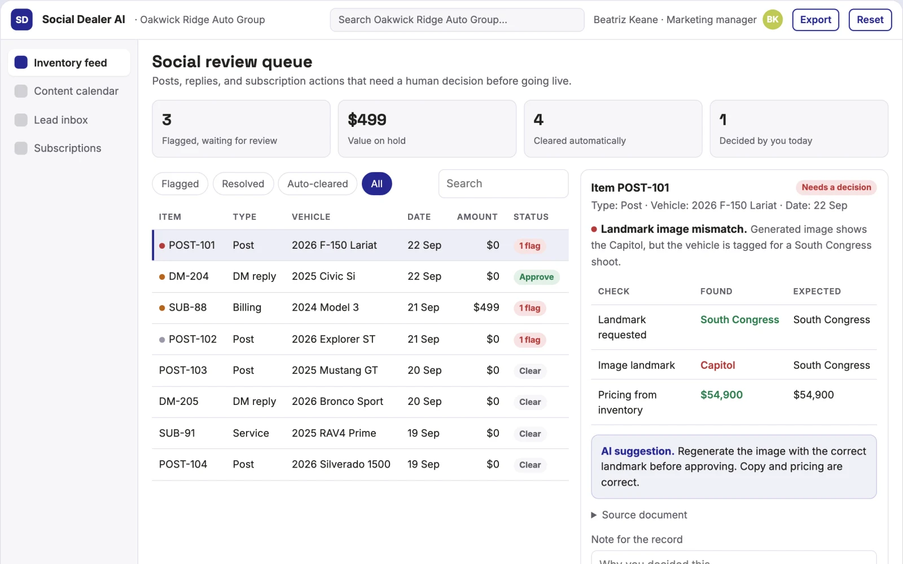Viewport: 903px width, 564px height.
Task: Click the orange dot beside SUB-88
Action: click(x=162, y=308)
